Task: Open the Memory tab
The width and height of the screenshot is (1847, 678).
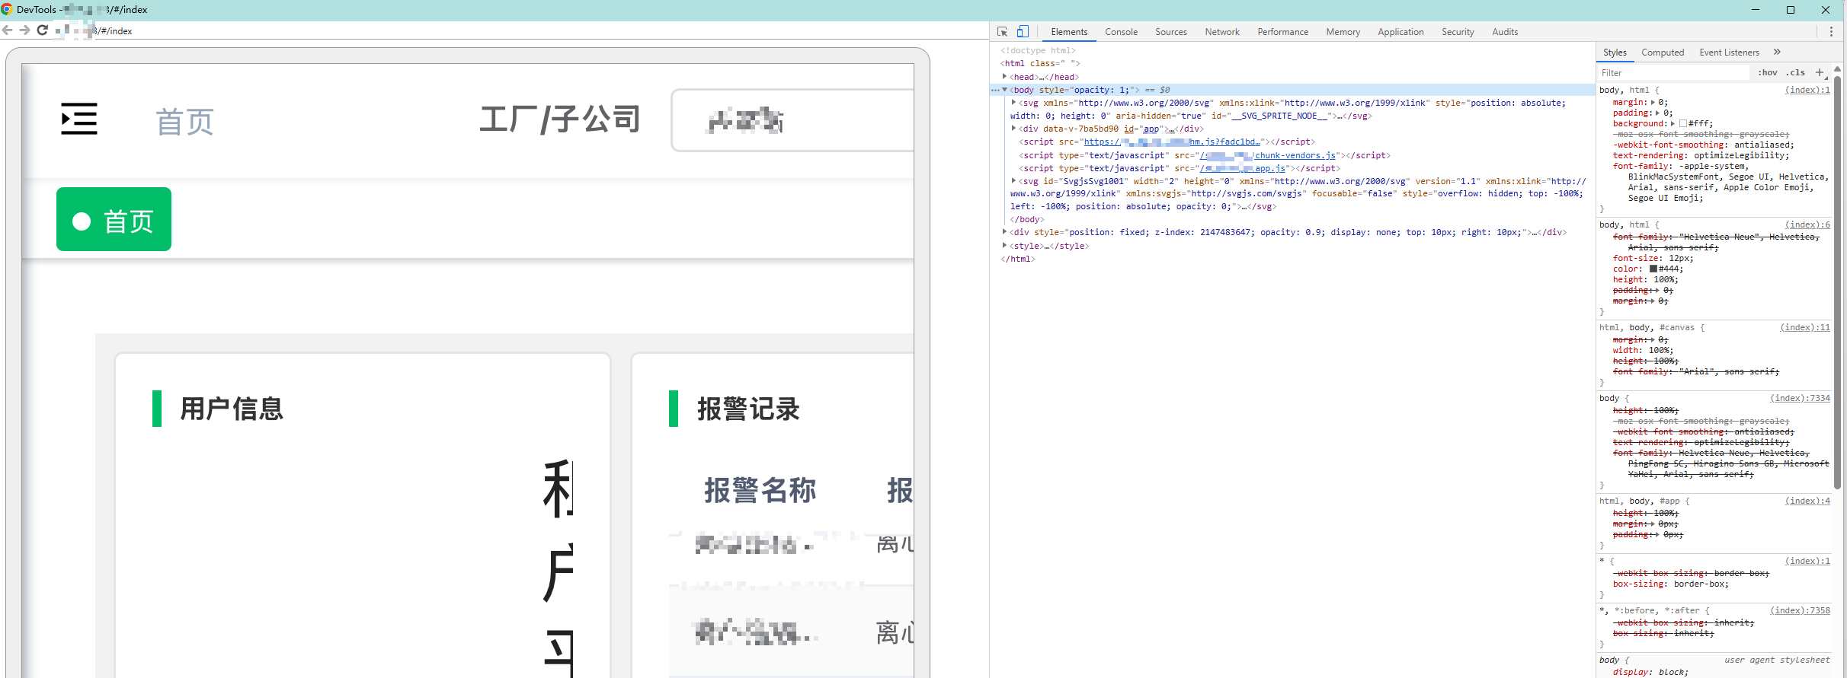Action: (1343, 32)
